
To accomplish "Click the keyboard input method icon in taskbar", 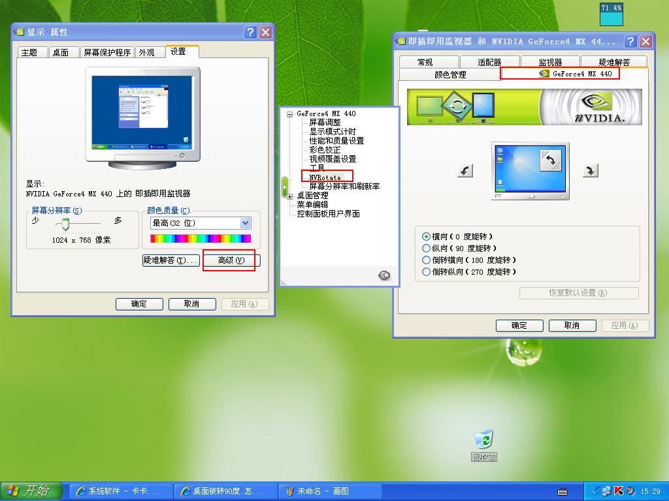I will [563, 492].
